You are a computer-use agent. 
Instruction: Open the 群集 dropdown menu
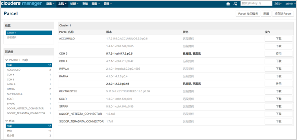click(x=50, y=4)
